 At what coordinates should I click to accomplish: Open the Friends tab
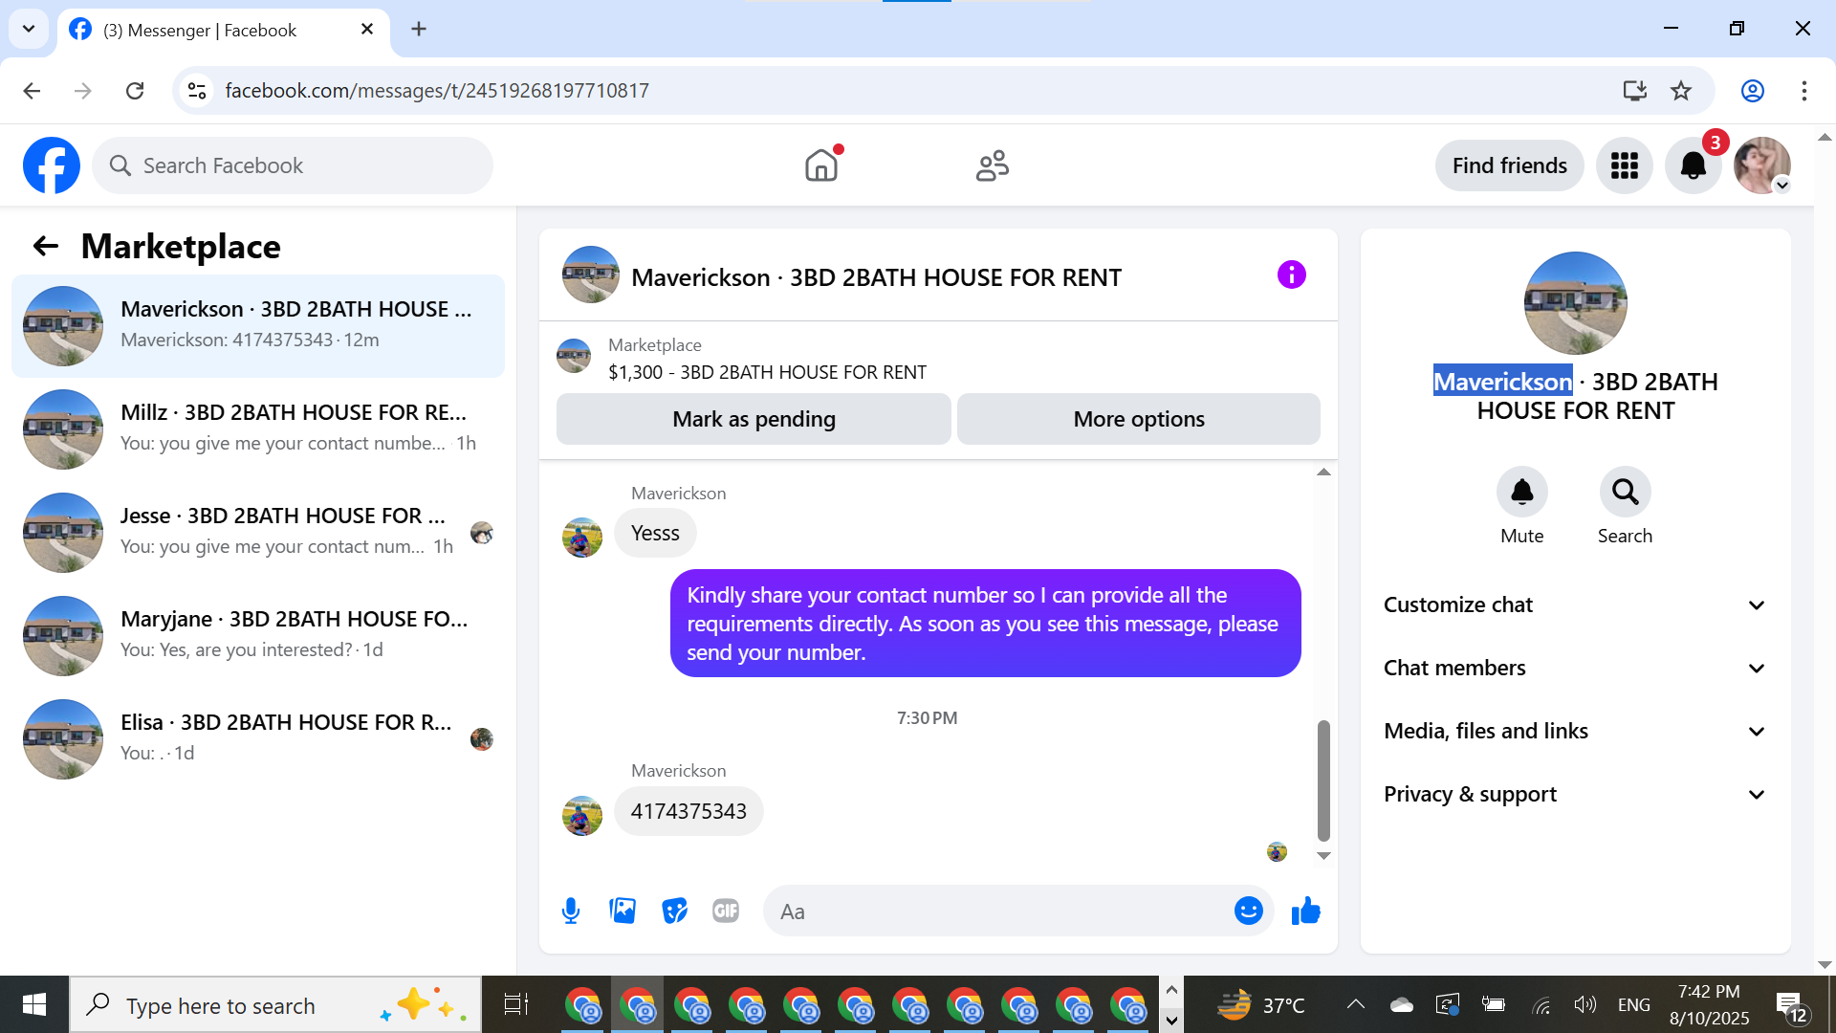(992, 165)
